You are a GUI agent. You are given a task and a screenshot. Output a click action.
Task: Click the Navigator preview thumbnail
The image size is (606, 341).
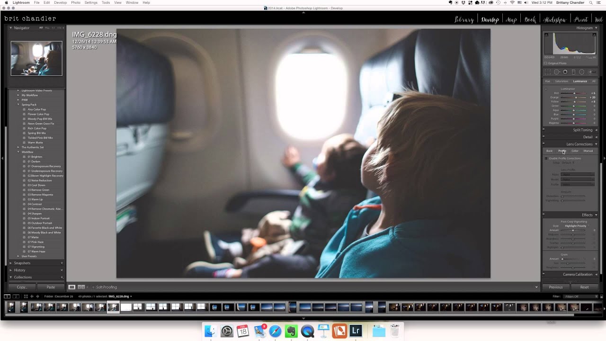(x=36, y=58)
